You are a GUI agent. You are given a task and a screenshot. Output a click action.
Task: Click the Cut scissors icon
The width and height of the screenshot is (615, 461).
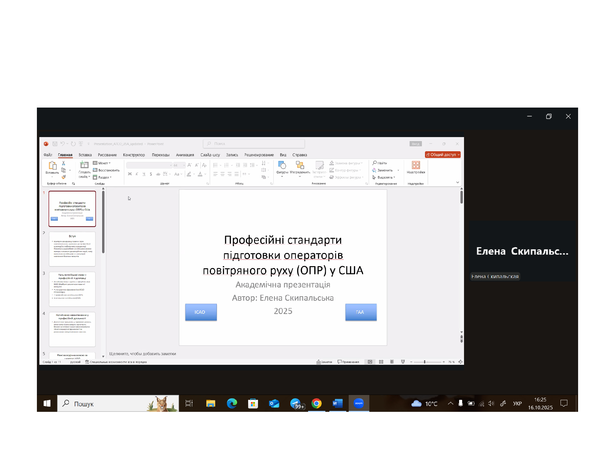tap(64, 163)
